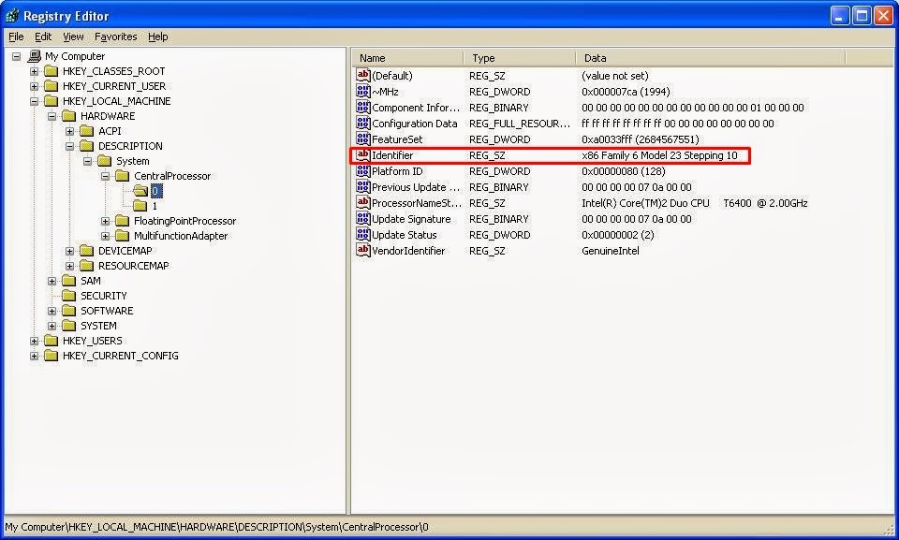The width and height of the screenshot is (899, 540).
Task: Click the icon of Previous Update value
Action: coord(363,187)
